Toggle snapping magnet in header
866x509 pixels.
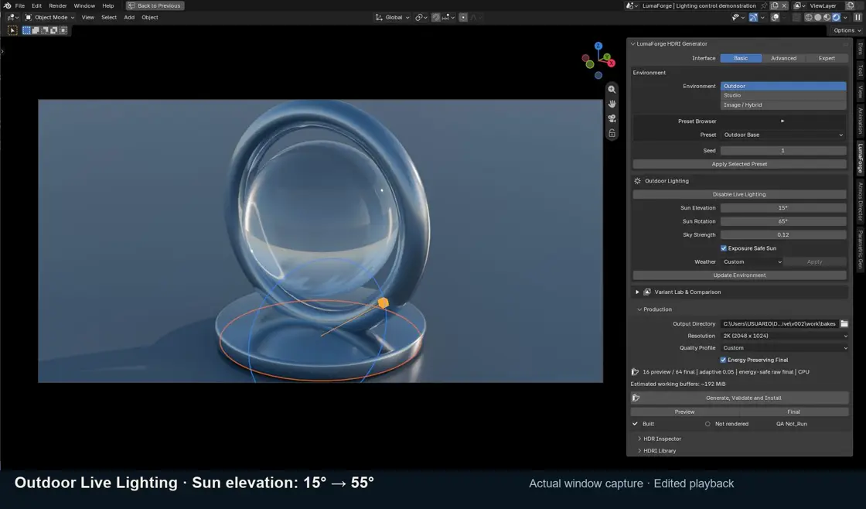coord(436,17)
